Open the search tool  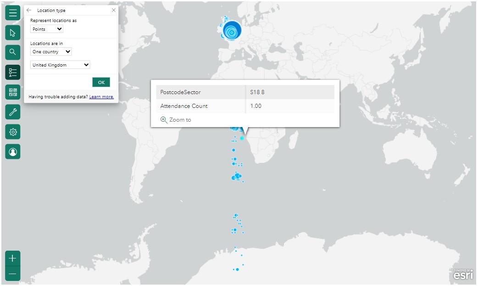pyautogui.click(x=12, y=52)
